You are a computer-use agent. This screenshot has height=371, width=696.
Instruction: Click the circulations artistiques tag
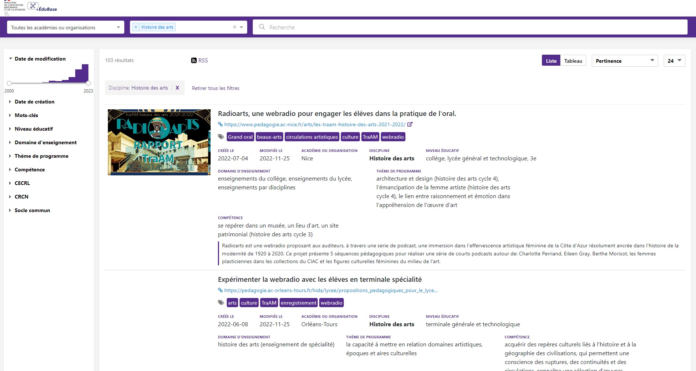[312, 137]
